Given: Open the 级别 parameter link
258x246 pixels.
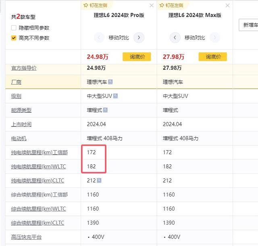Looking at the screenshot, I should pos(16,96).
